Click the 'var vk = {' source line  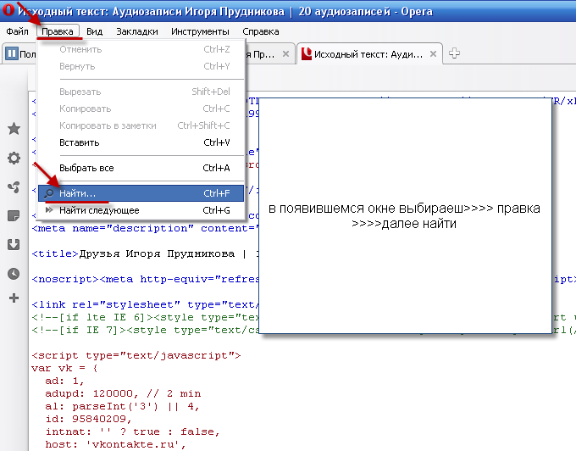pos(64,368)
